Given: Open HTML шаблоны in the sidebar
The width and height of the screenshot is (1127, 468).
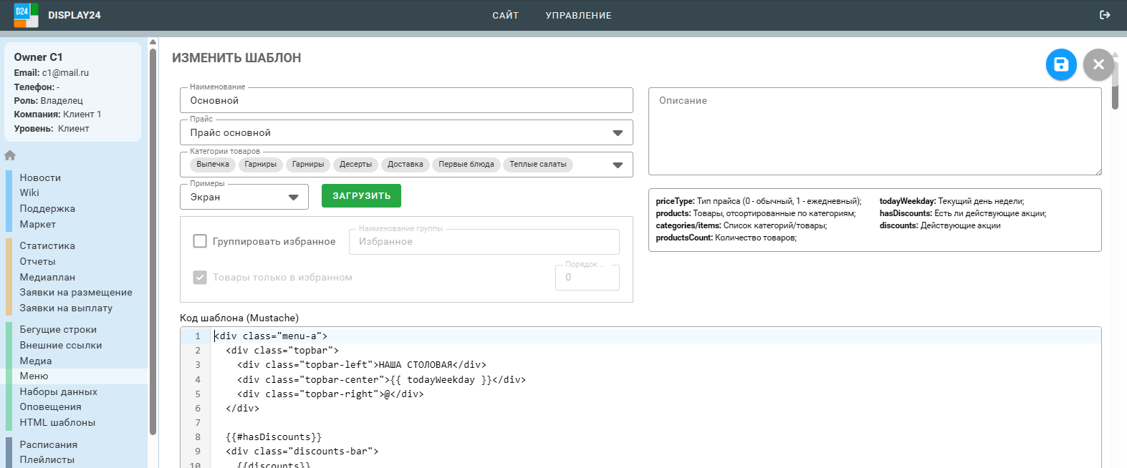Looking at the screenshot, I should click(57, 422).
